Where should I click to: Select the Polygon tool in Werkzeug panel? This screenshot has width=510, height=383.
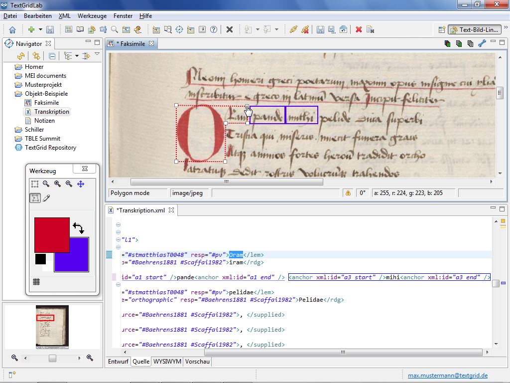pyautogui.click(x=35, y=198)
